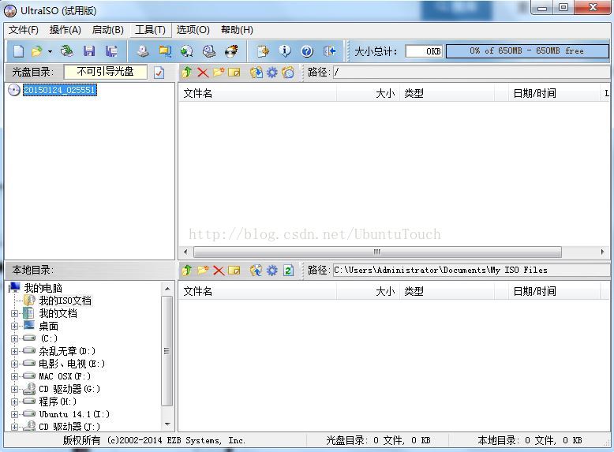The height and width of the screenshot is (452, 614).
Task: Click the Exit door icon
Action: click(x=330, y=50)
